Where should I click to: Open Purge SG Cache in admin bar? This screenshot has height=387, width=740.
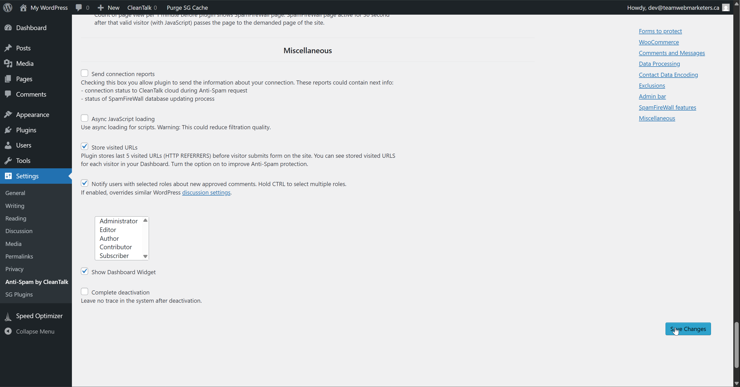187,7
